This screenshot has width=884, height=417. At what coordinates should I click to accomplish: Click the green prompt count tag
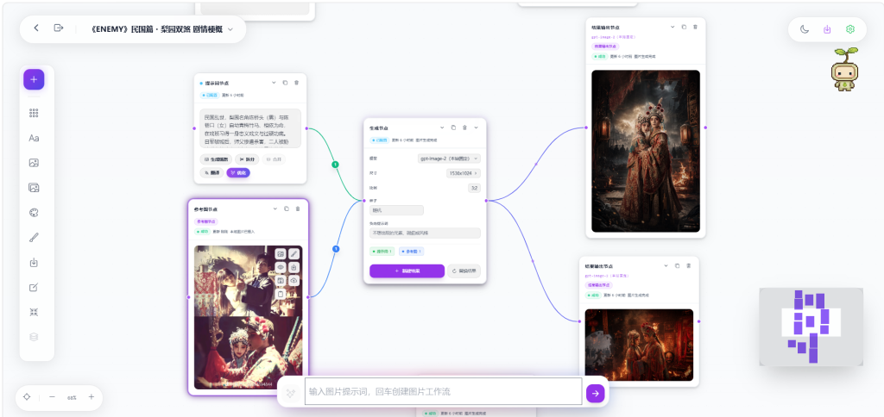pos(382,252)
